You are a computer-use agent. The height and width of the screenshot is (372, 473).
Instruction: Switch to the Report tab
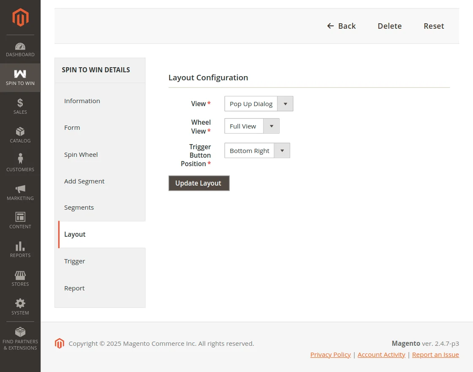click(x=100, y=288)
